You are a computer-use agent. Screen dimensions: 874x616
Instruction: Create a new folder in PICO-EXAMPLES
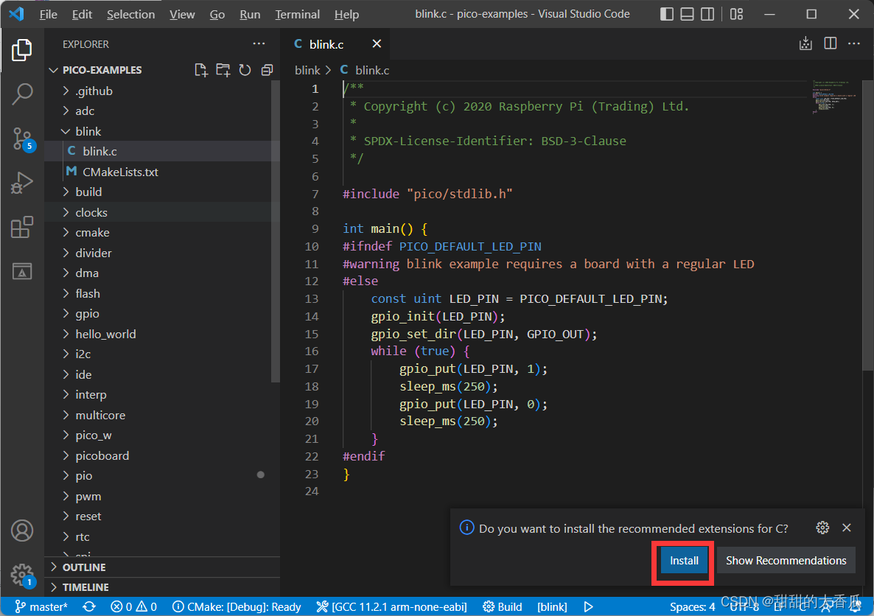tap(223, 70)
